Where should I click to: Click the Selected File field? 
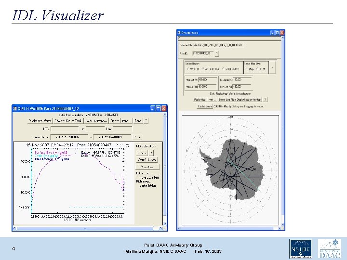coord(218,45)
